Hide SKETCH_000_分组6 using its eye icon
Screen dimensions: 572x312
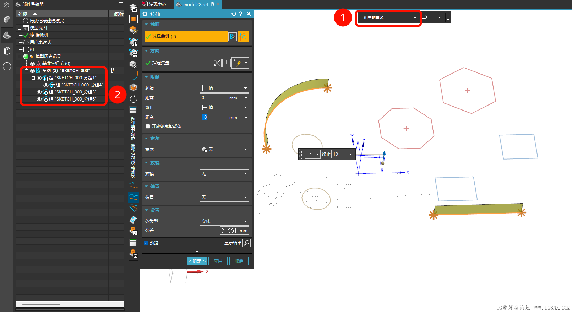point(39,99)
